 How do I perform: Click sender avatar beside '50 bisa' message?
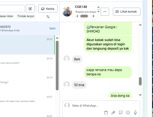[67, 85]
